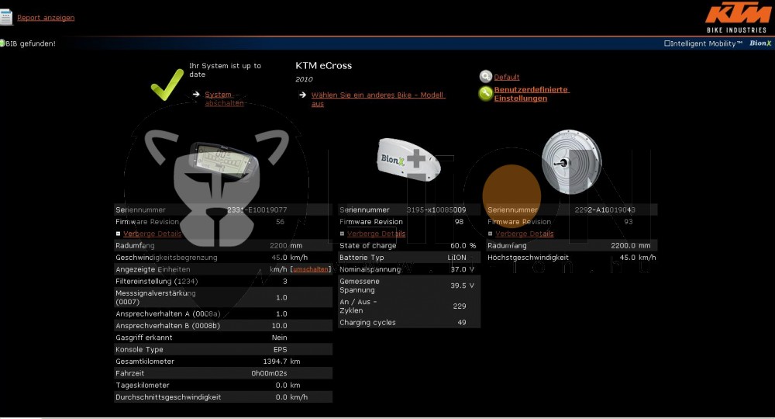Screen dimensions: 775x419
Task: Click Gemessene Spannung 39.5 V value
Action: click(462, 286)
